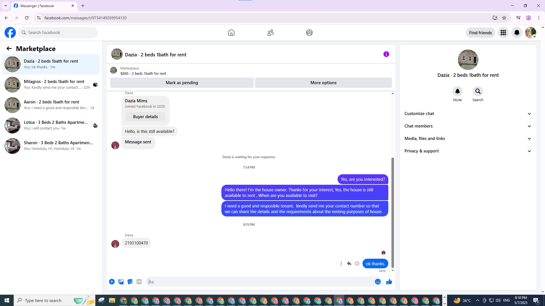This screenshot has width=545, height=306.
Task: Mute this conversation with bell icon
Action: (x=457, y=91)
